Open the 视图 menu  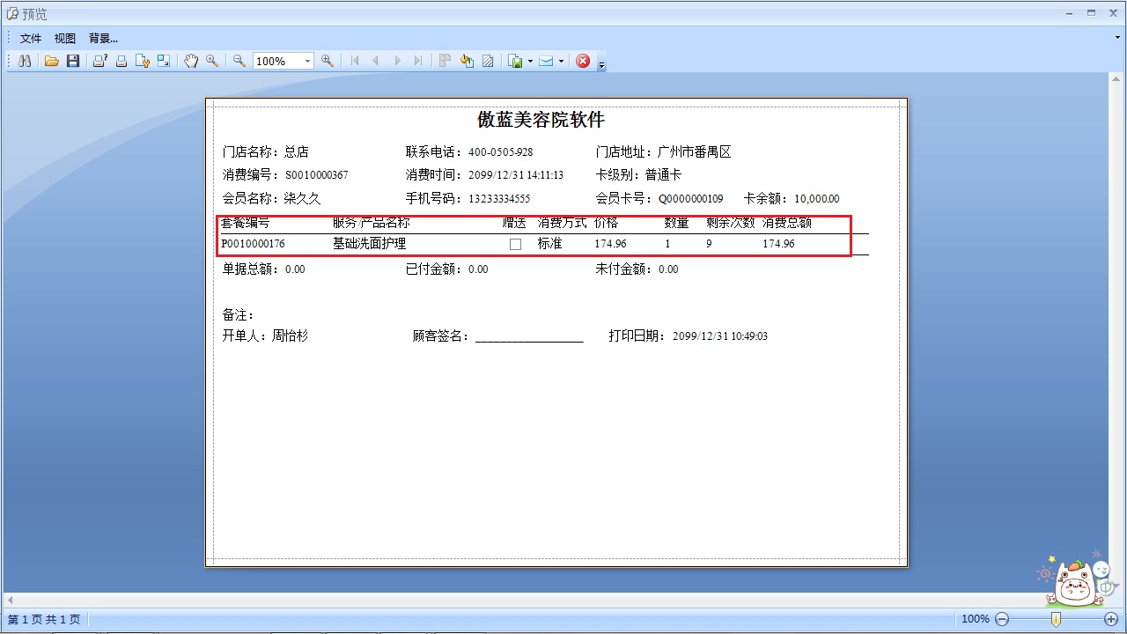click(65, 38)
